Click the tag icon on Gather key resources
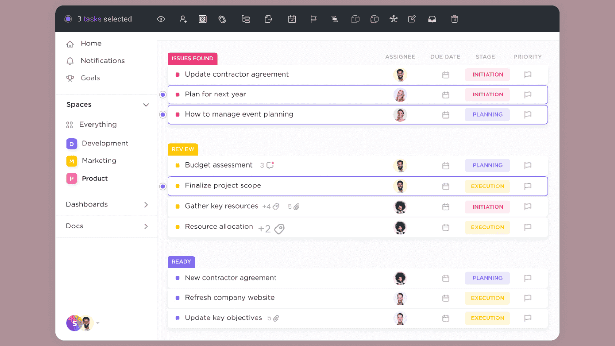615x346 pixels. tap(276, 207)
